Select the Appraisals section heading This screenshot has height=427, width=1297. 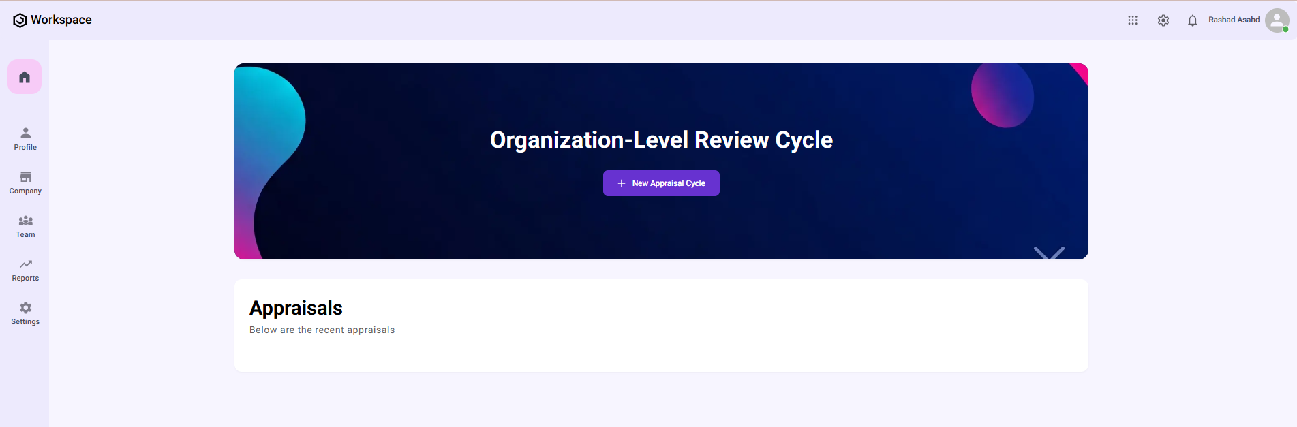click(296, 308)
